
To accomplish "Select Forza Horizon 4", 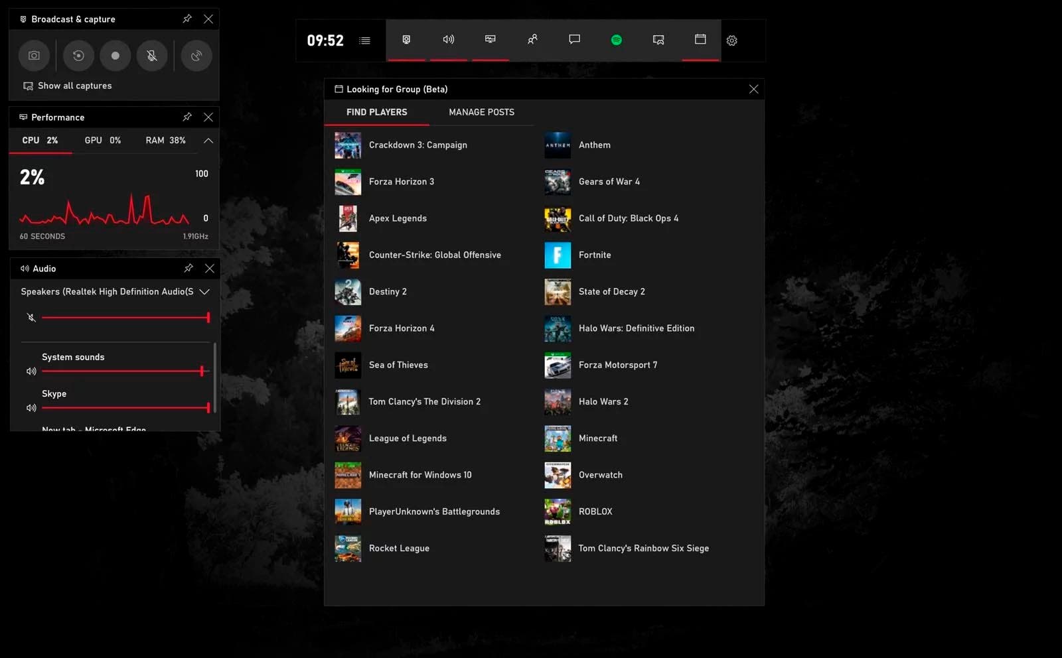I will pos(402,328).
